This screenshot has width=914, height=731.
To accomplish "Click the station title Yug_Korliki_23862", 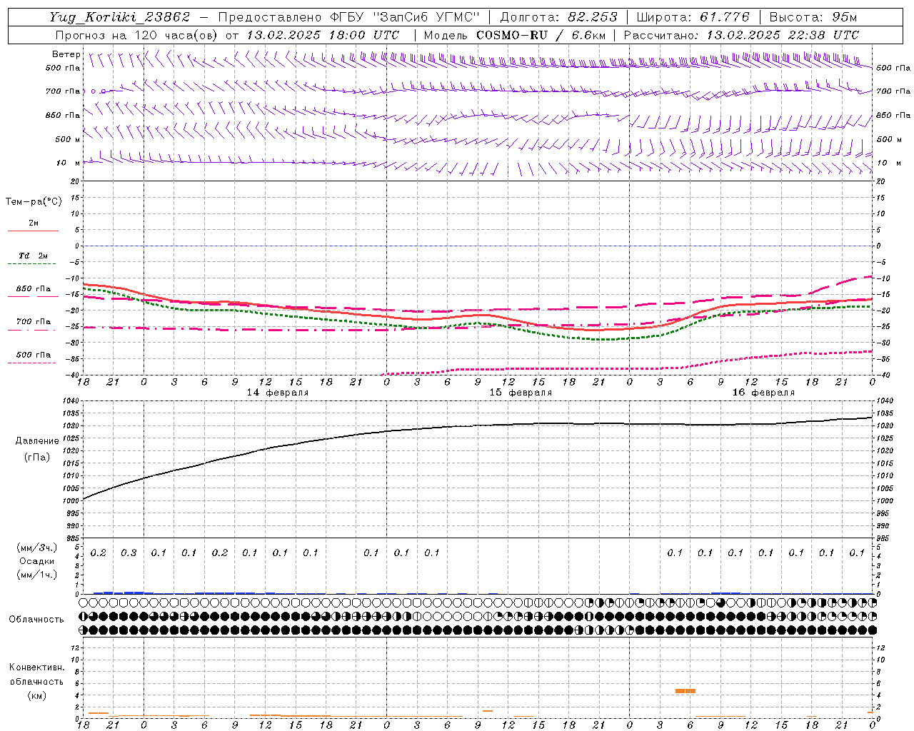I will coord(119,17).
